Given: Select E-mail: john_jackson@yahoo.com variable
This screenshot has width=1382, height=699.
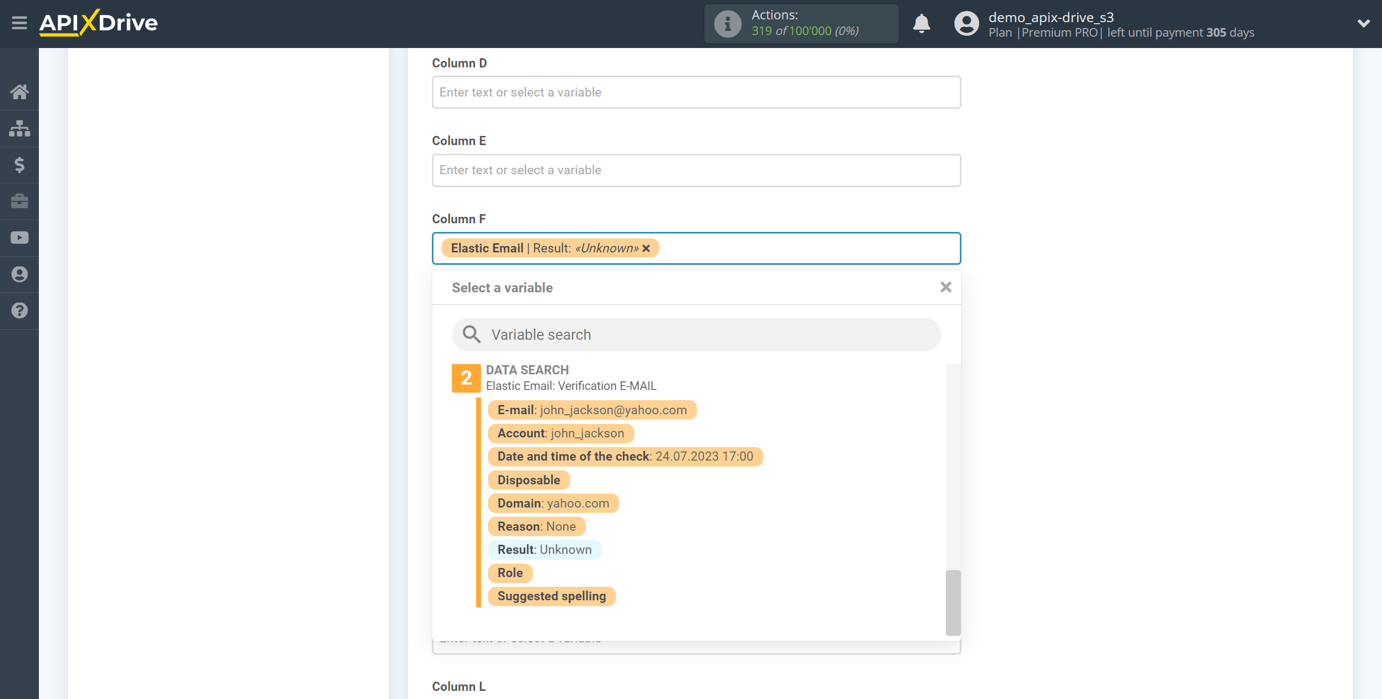Looking at the screenshot, I should [x=592, y=410].
